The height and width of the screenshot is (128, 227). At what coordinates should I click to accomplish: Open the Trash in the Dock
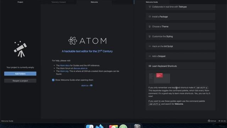tap(137, 126)
